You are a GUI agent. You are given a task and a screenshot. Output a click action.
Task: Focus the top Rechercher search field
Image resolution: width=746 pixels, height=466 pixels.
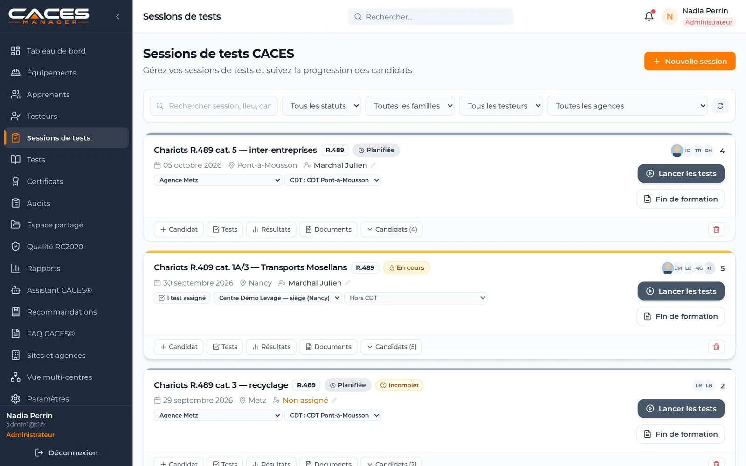(x=430, y=17)
